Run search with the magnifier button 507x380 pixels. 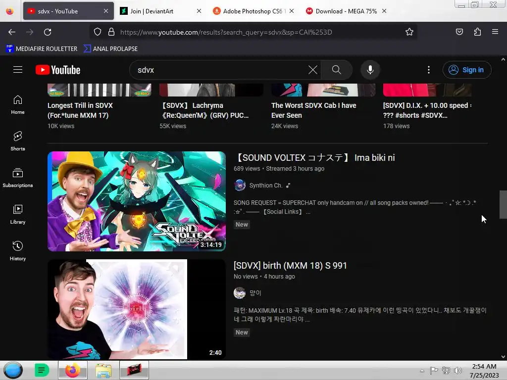[336, 70]
